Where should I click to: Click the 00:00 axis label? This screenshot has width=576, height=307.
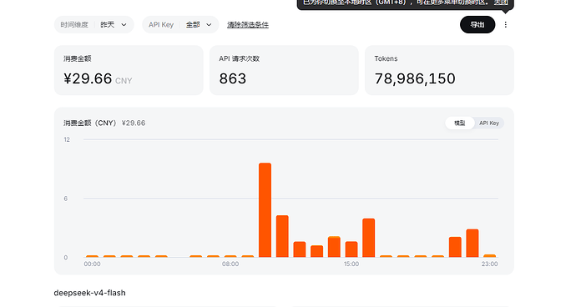[x=92, y=264]
